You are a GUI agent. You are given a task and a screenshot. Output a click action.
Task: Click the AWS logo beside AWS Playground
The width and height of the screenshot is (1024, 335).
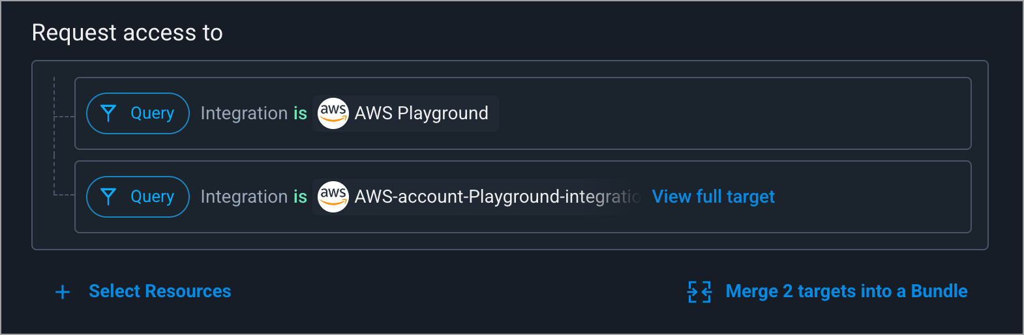click(x=333, y=113)
